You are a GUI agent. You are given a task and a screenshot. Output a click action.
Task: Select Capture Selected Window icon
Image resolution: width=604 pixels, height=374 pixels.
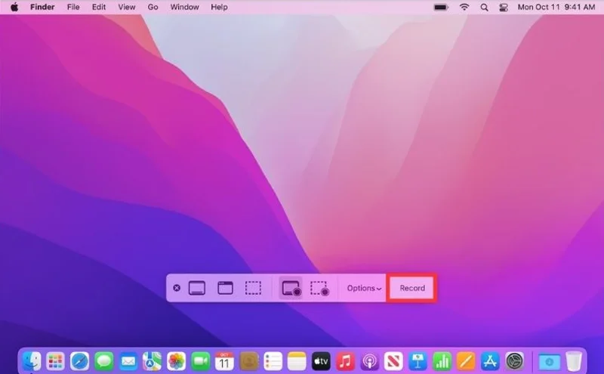[x=225, y=288]
